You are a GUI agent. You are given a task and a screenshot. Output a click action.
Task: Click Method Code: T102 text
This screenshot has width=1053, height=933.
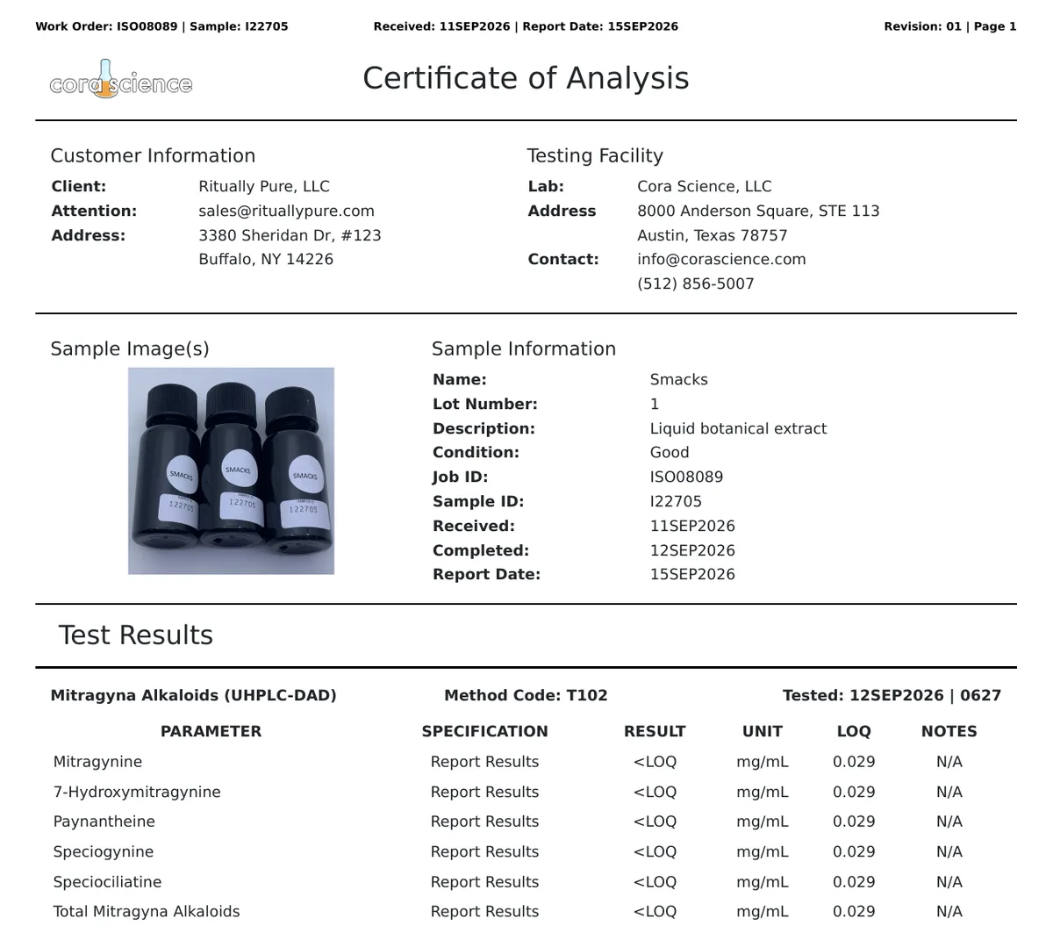click(526, 695)
